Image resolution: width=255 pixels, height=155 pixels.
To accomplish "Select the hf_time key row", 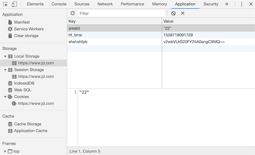I will 75,35.
